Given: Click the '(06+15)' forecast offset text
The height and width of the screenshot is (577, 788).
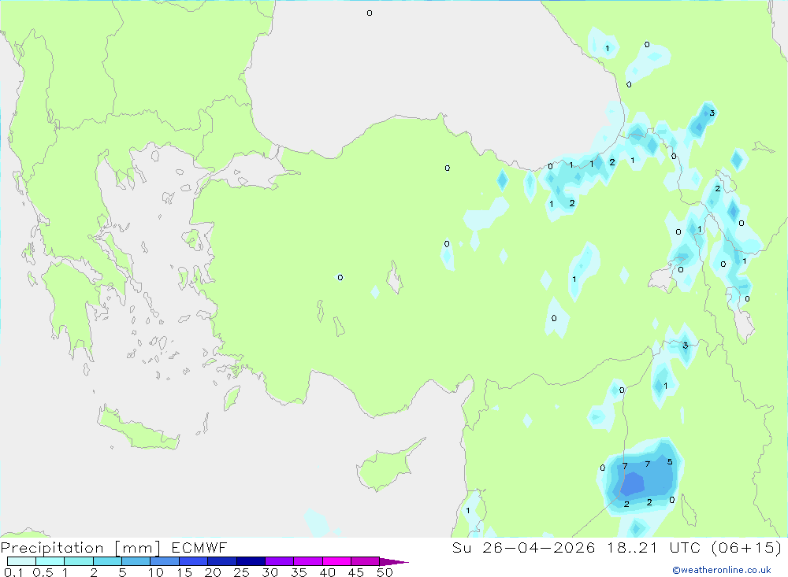Looking at the screenshot, I should [x=747, y=547].
